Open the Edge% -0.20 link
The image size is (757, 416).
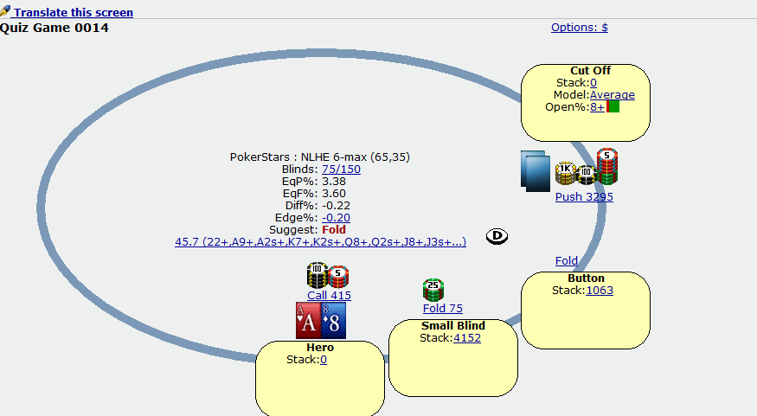click(336, 218)
